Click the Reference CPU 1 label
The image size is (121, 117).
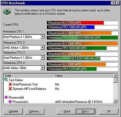14,31
